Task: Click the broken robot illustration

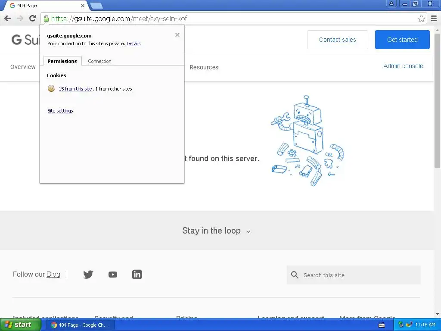Action: point(307,141)
